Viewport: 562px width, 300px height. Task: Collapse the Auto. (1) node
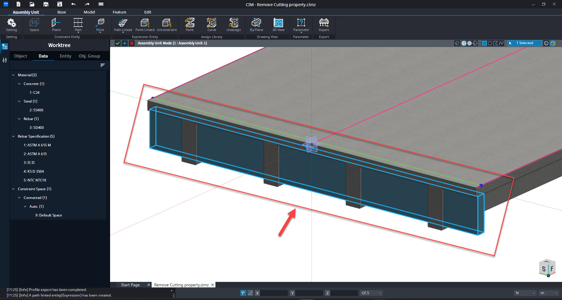pos(25,207)
